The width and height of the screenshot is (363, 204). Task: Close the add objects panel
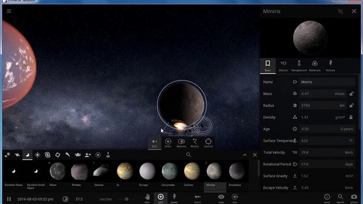[255, 155]
